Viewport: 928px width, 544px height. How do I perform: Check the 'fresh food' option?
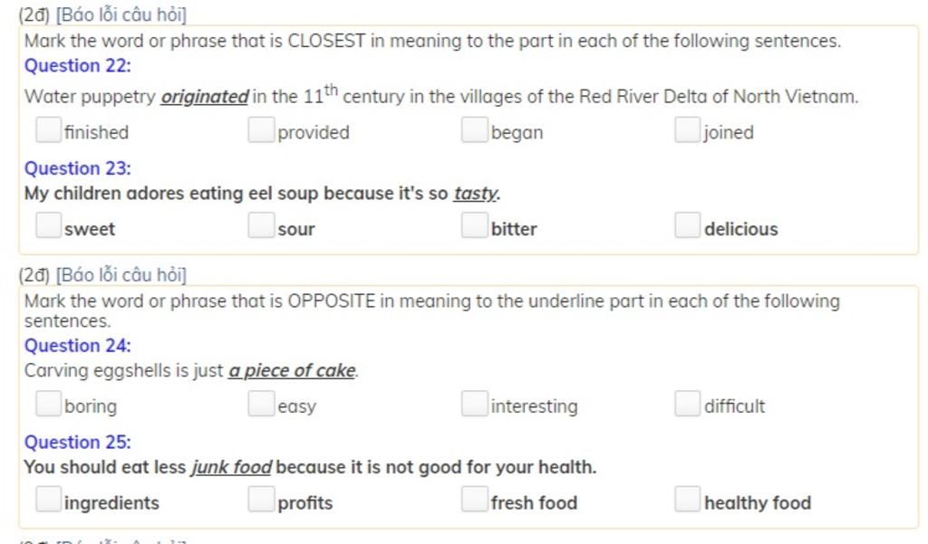coord(474,499)
